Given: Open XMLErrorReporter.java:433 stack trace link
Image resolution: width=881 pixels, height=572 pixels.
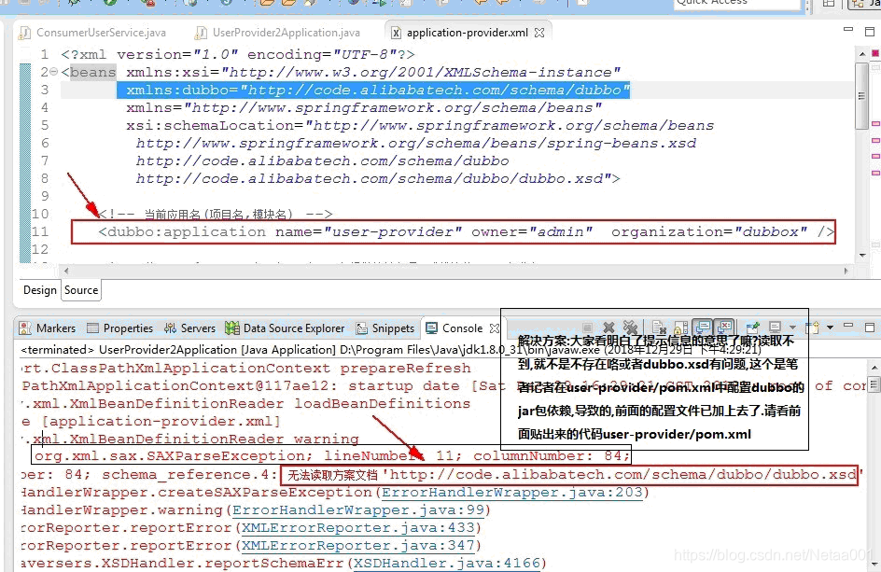Looking at the screenshot, I should pos(358,528).
